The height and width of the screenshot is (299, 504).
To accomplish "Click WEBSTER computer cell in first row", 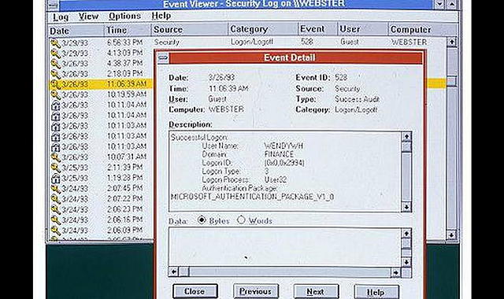I will pos(409,42).
